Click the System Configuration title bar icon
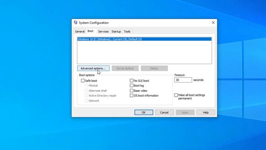The width and height of the screenshot is (266, 150). 76,22
